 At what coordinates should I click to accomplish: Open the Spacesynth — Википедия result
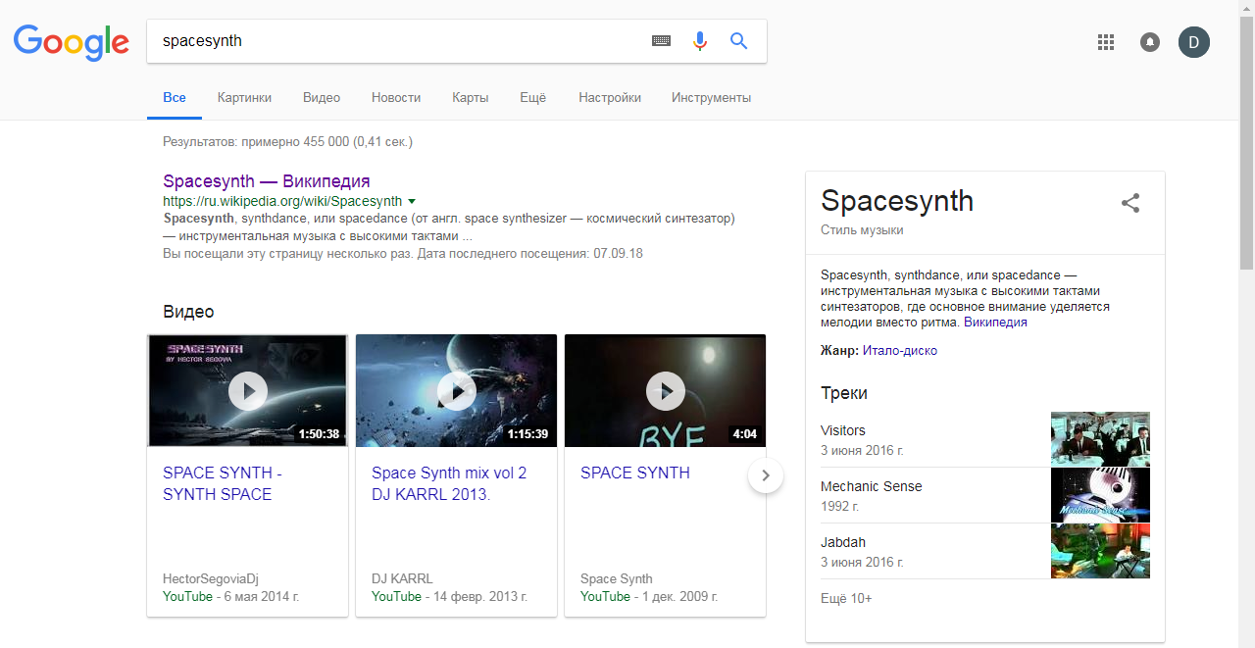click(x=267, y=181)
